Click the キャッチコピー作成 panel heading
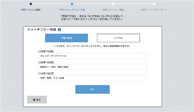Viewport: 194px width, 112px height. pyautogui.click(x=42, y=30)
